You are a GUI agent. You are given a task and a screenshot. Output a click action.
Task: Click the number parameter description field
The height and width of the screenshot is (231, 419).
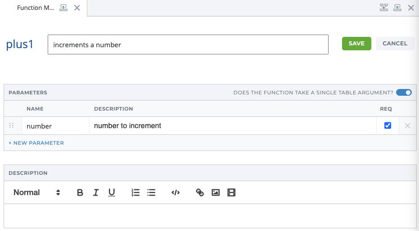click(x=232, y=126)
